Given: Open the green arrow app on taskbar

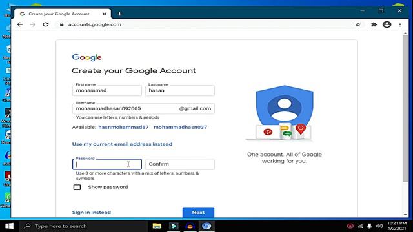Looking at the screenshot, I should [174, 226].
